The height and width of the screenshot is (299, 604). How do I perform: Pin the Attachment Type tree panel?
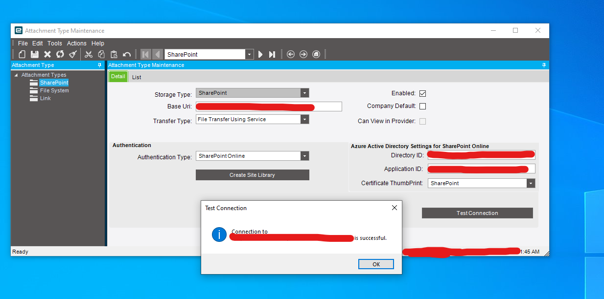100,65
